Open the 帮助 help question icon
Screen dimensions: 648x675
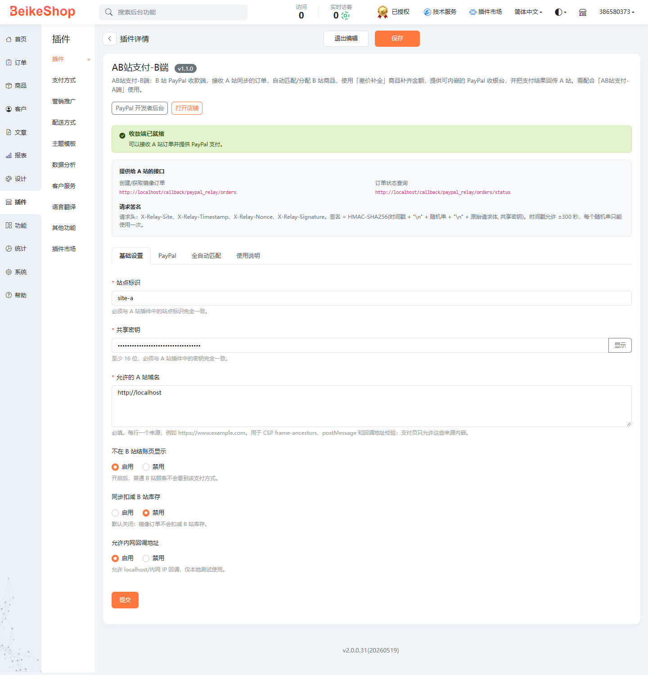(x=9, y=295)
